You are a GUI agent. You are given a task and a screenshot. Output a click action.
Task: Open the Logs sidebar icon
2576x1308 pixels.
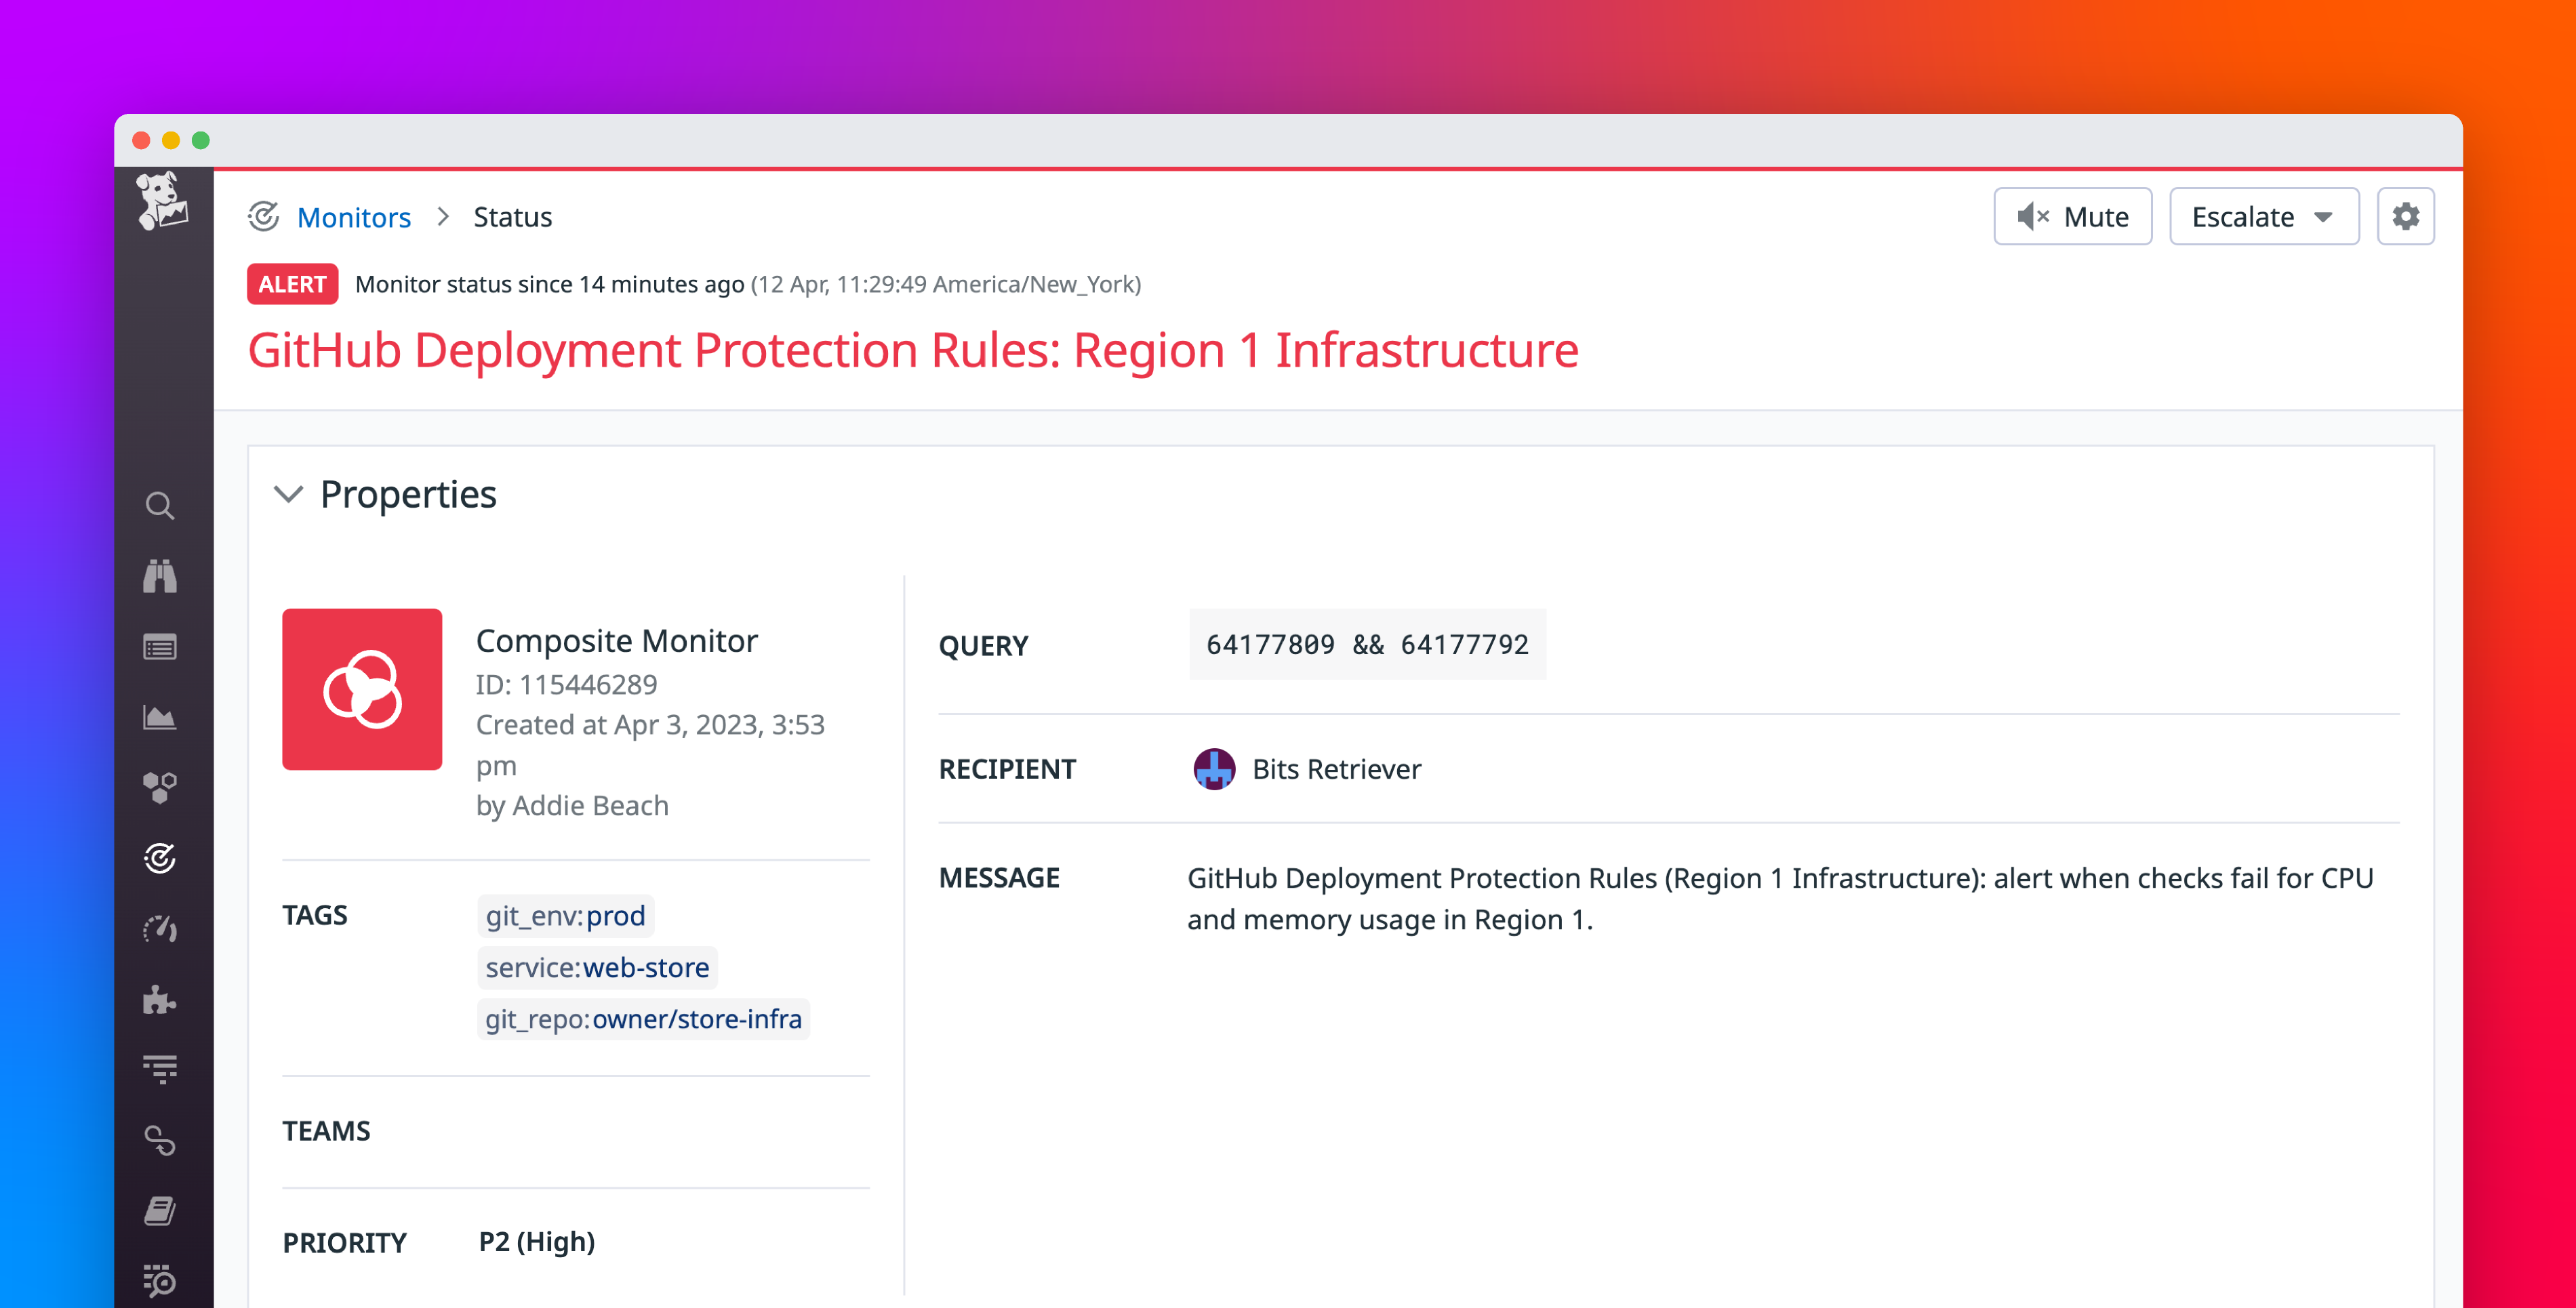pos(160,1068)
